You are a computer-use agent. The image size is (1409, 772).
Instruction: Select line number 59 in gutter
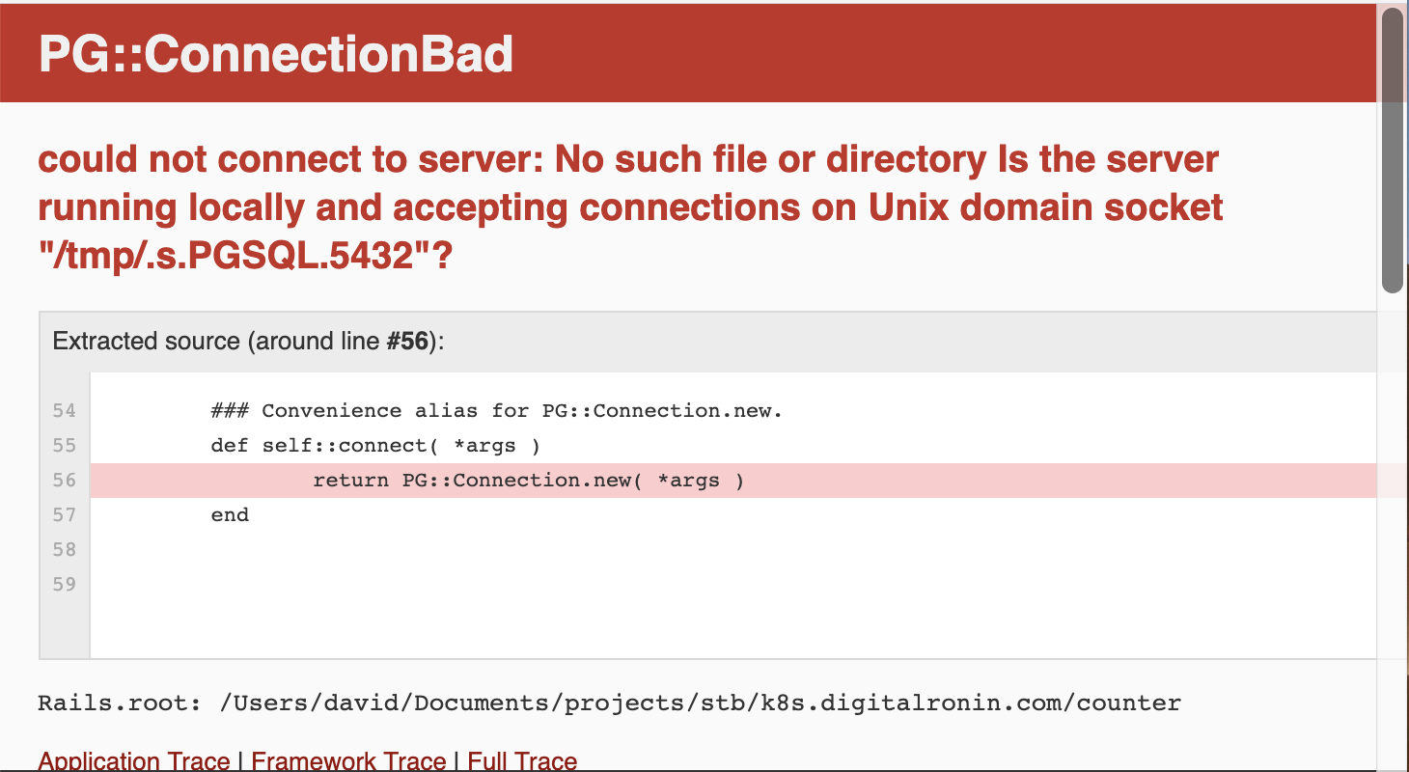(x=64, y=585)
